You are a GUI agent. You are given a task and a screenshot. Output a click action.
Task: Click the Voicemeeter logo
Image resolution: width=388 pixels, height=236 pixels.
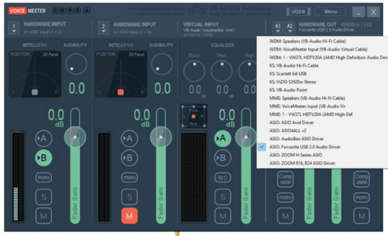coord(27,11)
